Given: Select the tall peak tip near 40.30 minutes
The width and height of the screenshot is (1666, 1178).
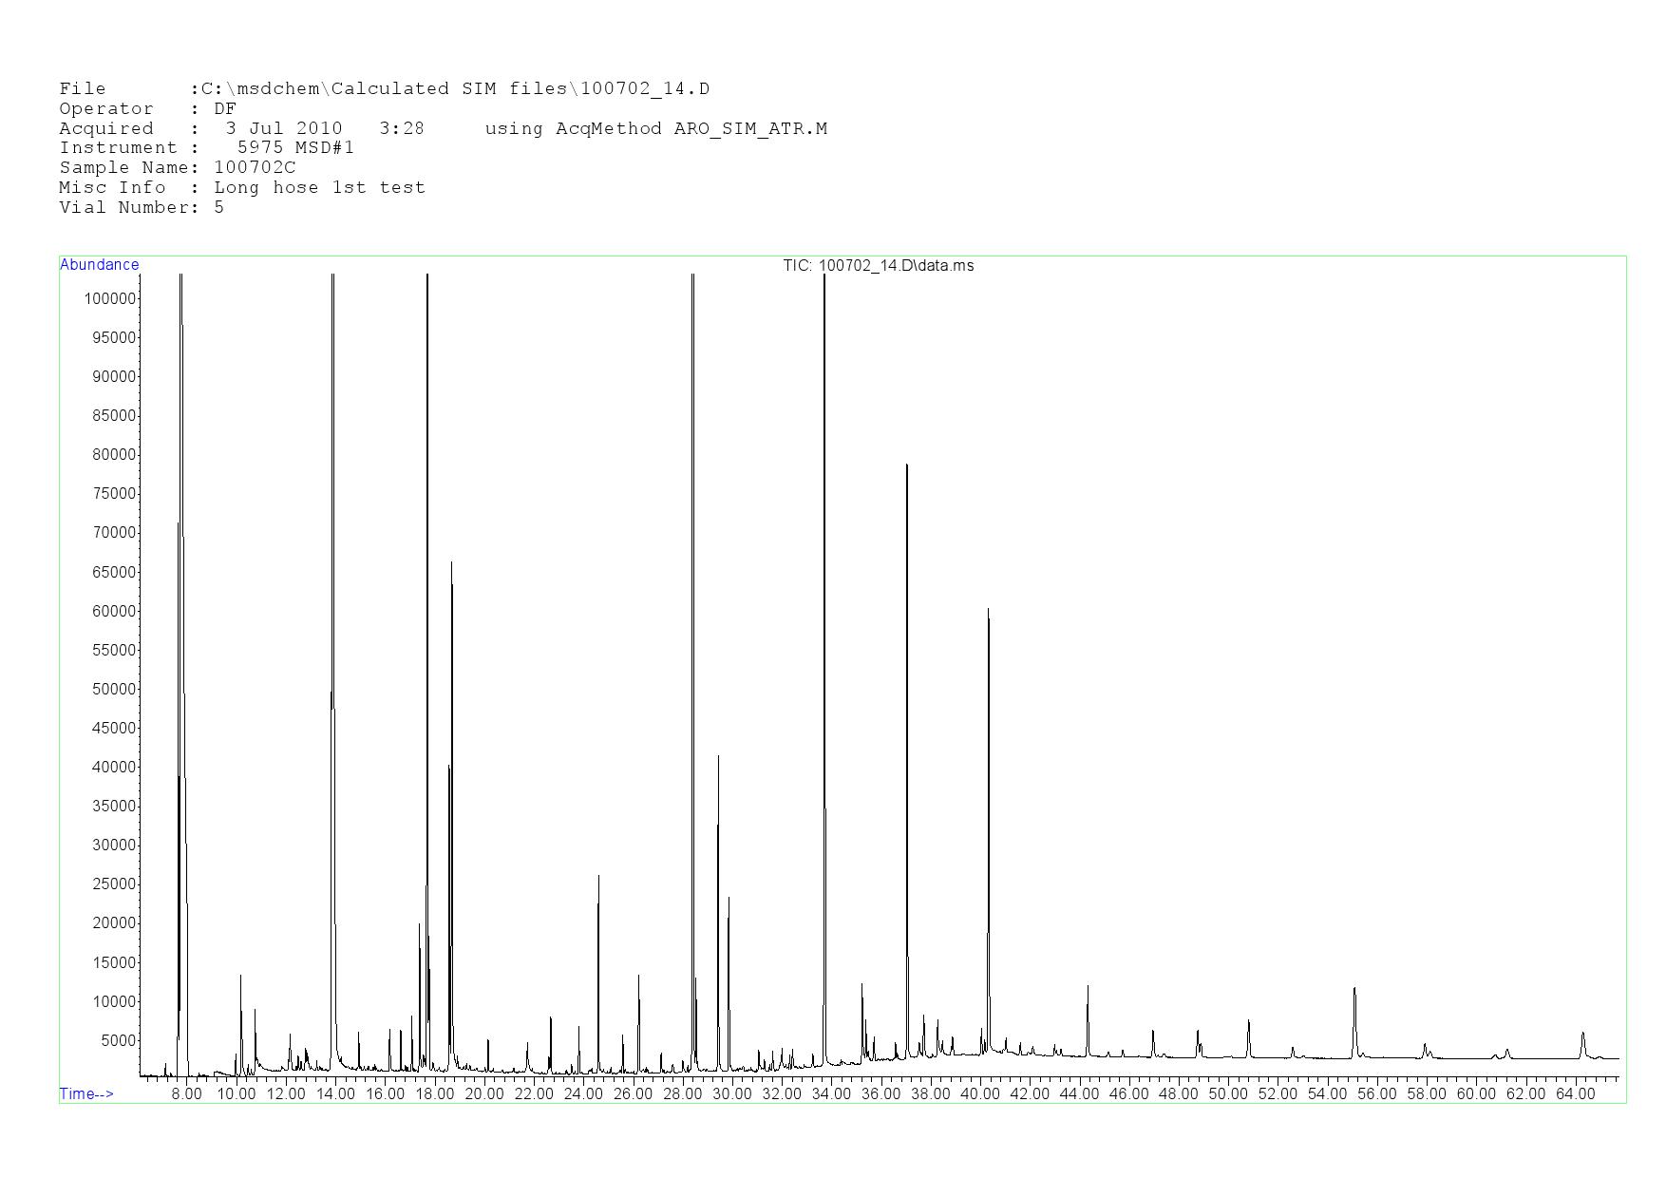Looking at the screenshot, I should [x=988, y=611].
